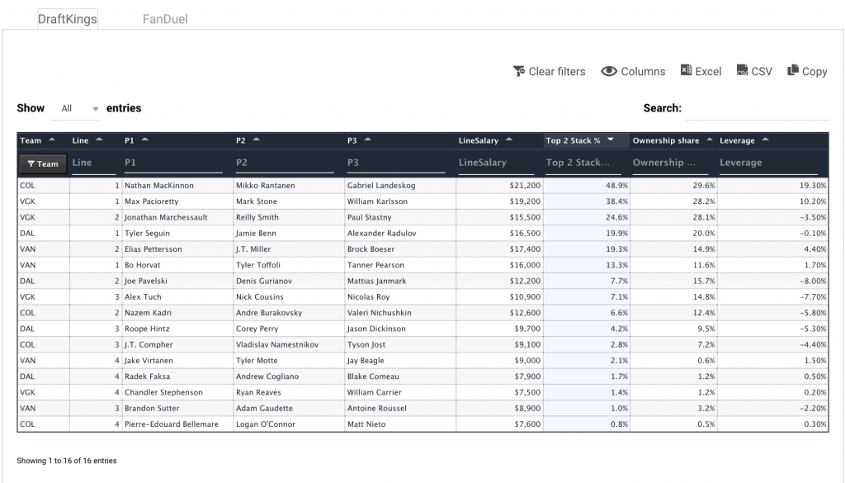
Task: Select the Elias Pettersson cell
Action: [x=177, y=249]
